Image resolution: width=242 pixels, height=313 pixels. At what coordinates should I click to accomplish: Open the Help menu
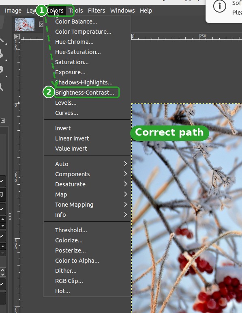(146, 11)
